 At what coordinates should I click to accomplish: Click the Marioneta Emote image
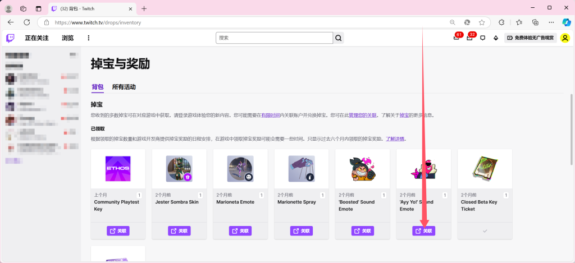pyautogui.click(x=240, y=169)
